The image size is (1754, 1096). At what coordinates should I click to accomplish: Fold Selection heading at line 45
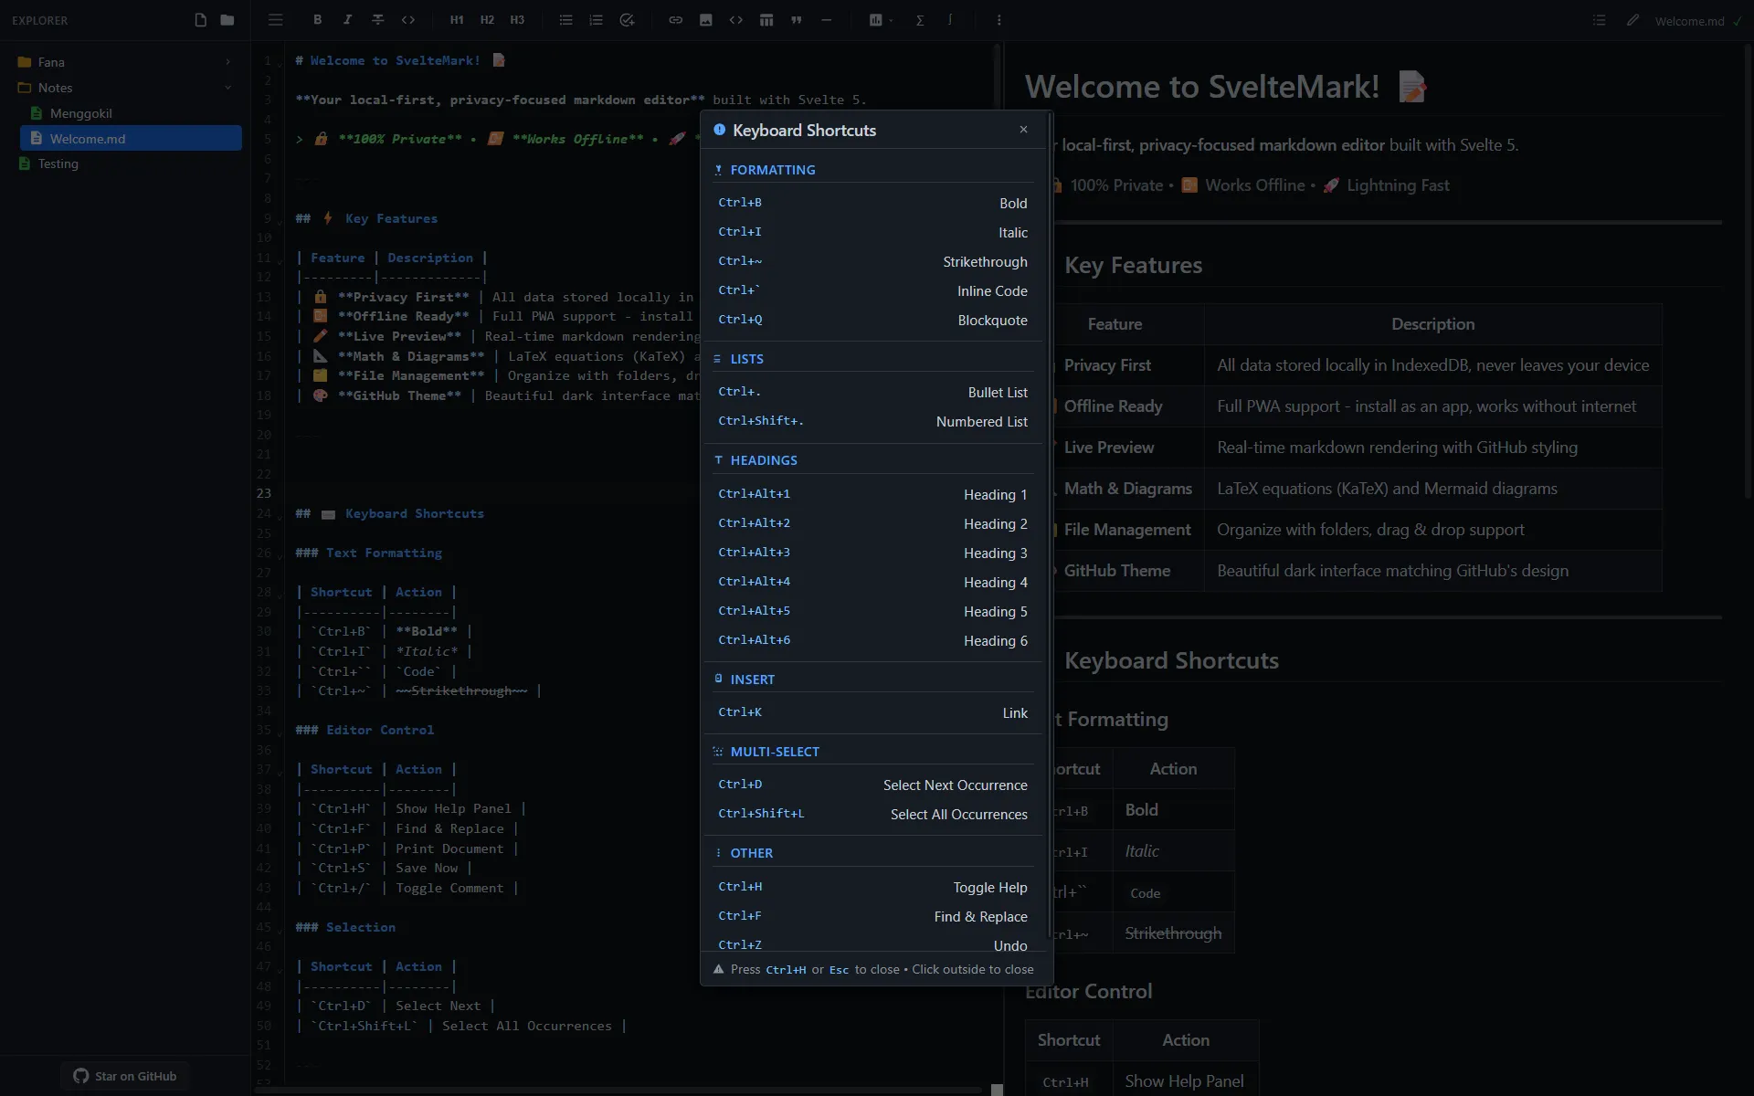point(280,931)
